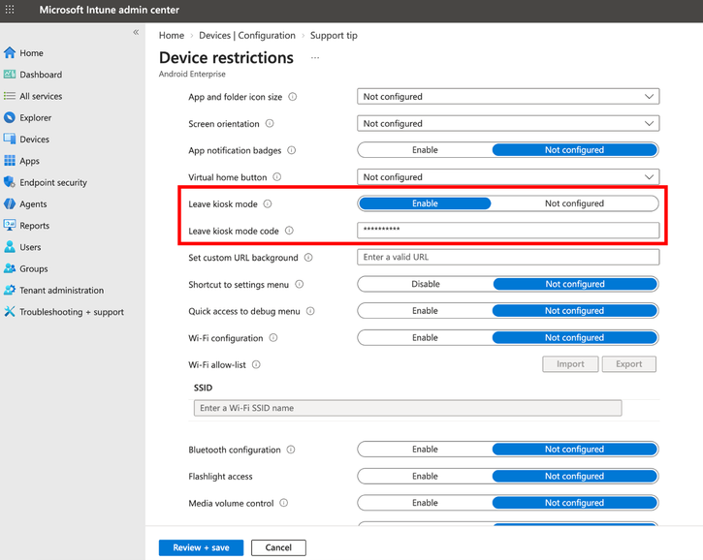703x560 pixels.
Task: Click the Import button for Wi-Fi allow-list
Action: (570, 364)
